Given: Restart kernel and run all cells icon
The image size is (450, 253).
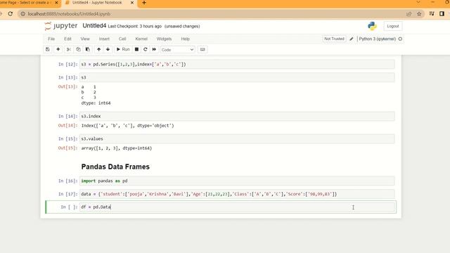Looking at the screenshot, I should tap(154, 49).
